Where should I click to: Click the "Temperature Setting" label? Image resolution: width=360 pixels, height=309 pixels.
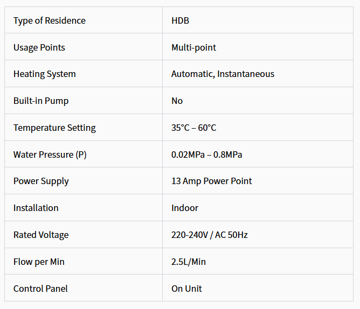(x=54, y=128)
